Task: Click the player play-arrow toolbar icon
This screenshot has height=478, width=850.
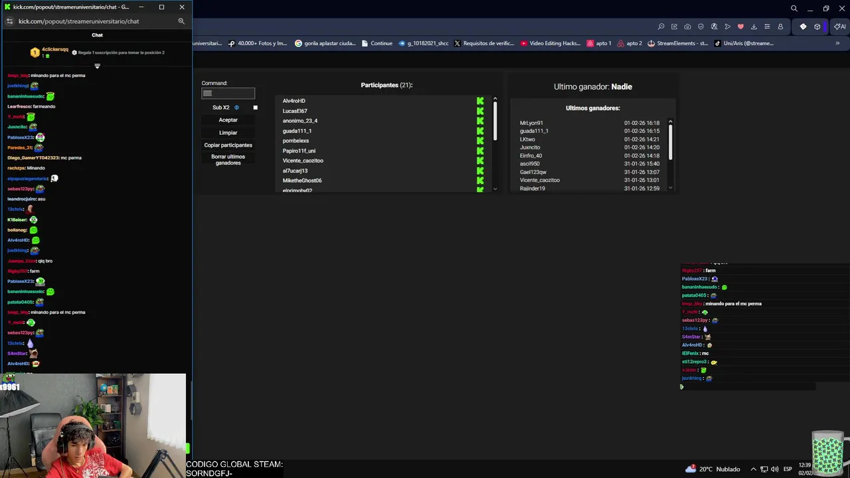Action: (727, 27)
